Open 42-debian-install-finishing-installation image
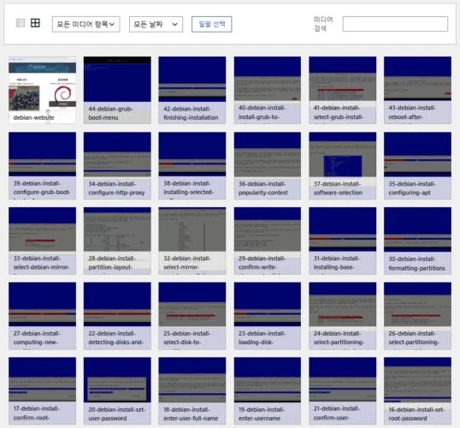 [192, 90]
